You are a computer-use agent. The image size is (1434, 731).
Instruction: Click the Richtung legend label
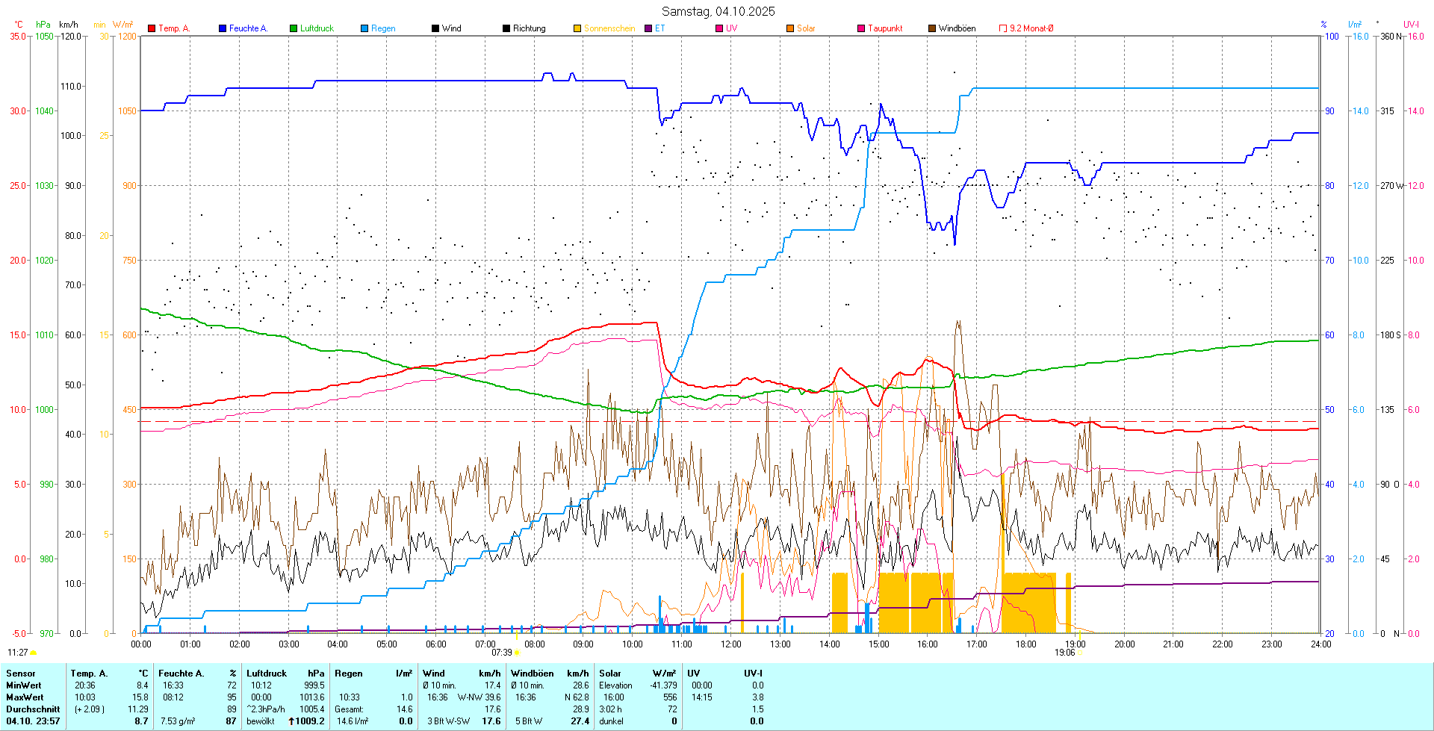click(529, 28)
